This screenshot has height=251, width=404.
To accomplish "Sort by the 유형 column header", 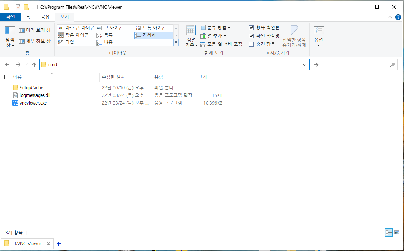I will (x=159, y=77).
